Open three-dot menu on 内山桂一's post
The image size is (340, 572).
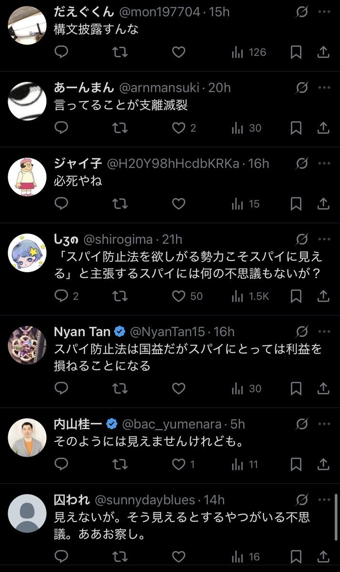(x=324, y=423)
